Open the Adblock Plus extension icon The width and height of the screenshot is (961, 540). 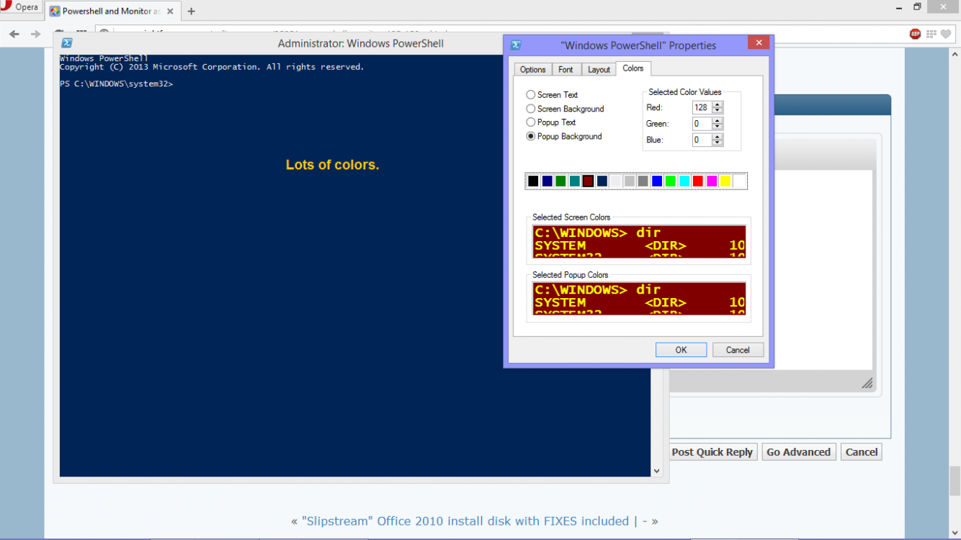click(x=915, y=34)
